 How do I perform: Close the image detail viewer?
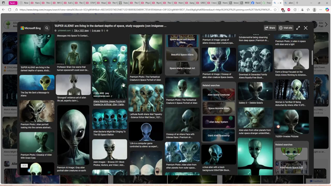pyautogui.click(x=306, y=28)
